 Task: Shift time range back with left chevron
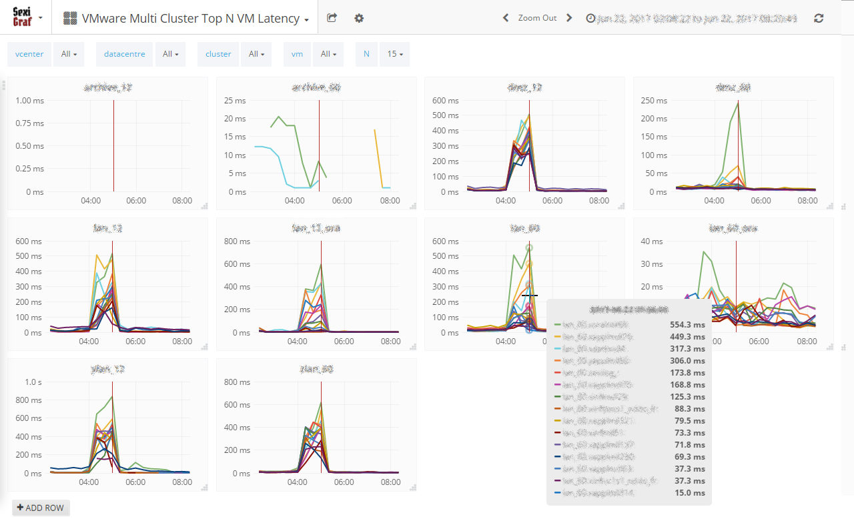click(506, 18)
